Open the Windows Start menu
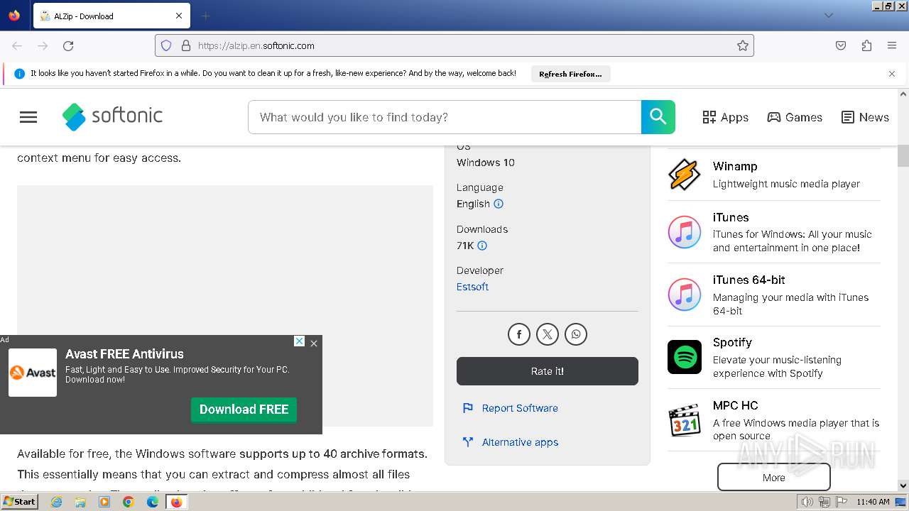 [20, 502]
